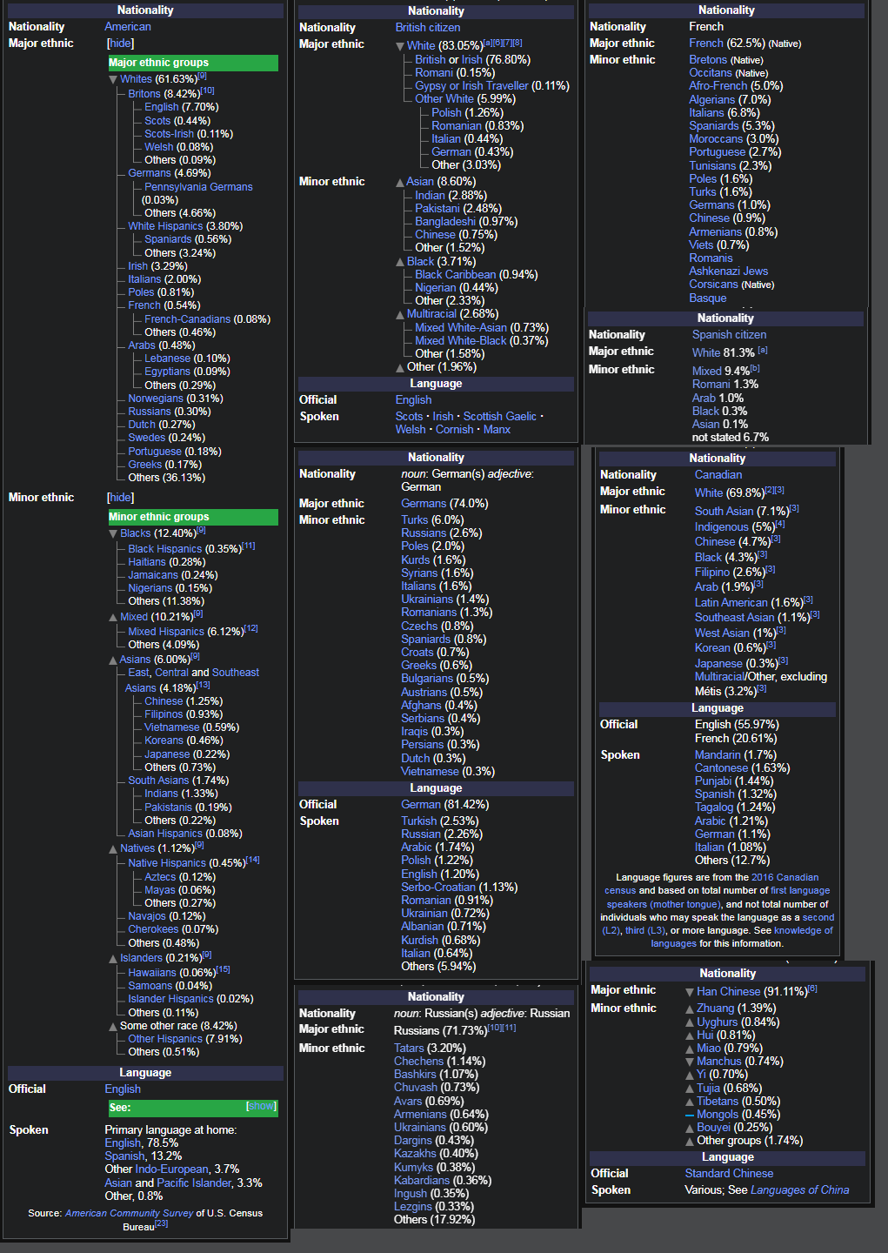The width and height of the screenshot is (888, 1253).
Task: Open the Hawaiians link
Action: click(x=152, y=973)
